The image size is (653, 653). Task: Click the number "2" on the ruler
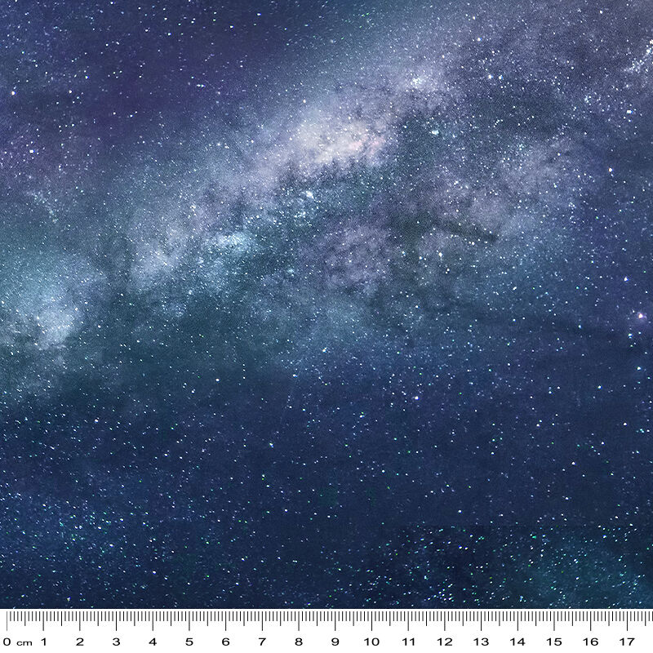coord(80,642)
